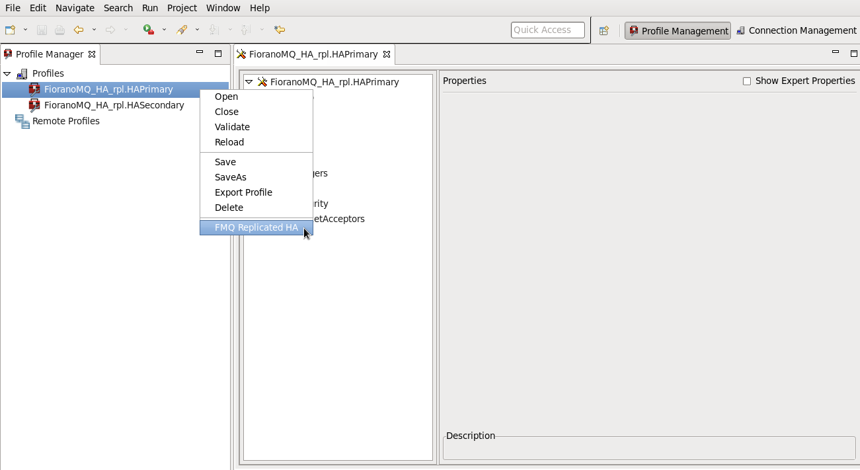860x470 pixels.
Task: Click the Save diskette toolbar icon
Action: coord(42,30)
